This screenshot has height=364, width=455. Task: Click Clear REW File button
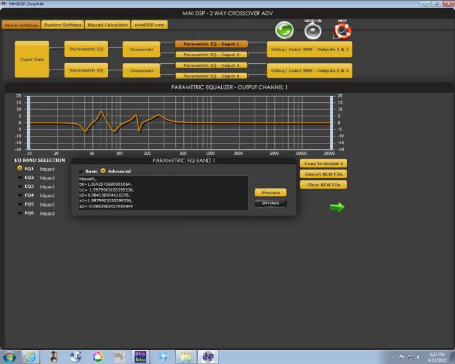click(x=324, y=185)
